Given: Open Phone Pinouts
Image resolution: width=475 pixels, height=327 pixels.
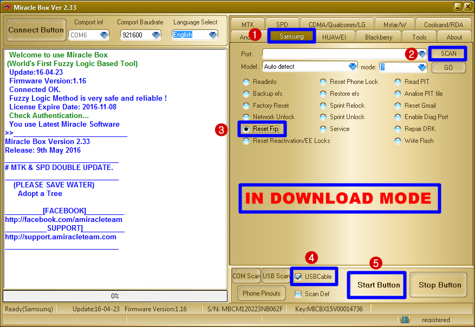Looking at the screenshot, I should tap(262, 293).
